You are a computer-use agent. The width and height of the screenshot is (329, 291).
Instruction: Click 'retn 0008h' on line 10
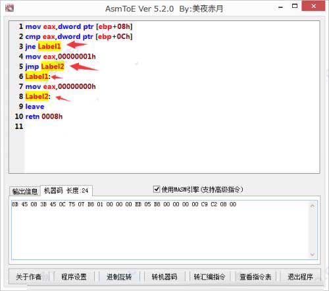click(44, 117)
